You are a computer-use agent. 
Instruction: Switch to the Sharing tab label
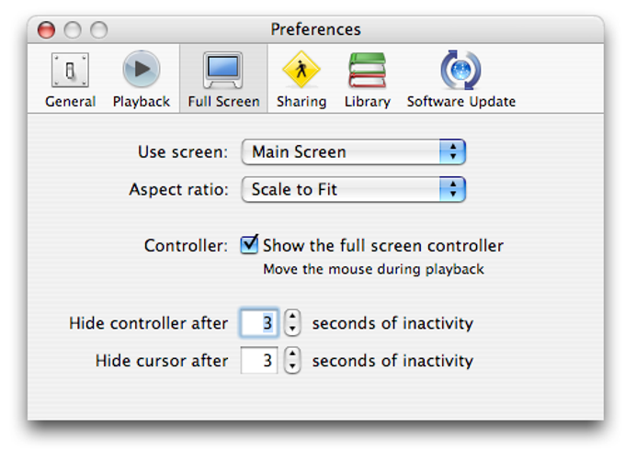pos(301,102)
